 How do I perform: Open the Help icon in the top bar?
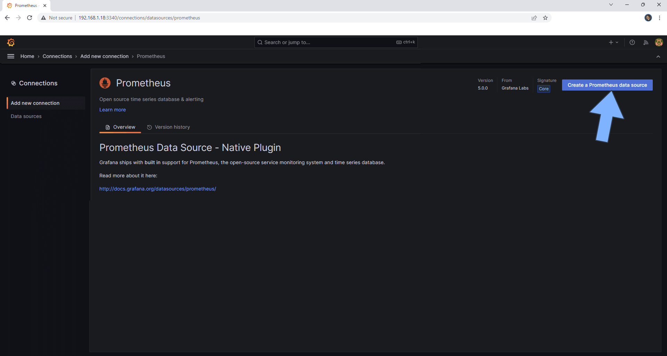(632, 42)
